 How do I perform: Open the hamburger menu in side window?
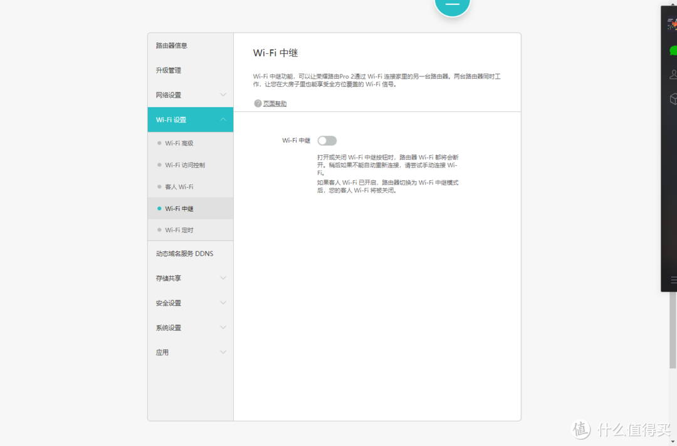(673, 280)
